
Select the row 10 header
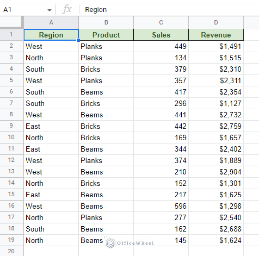11,138
